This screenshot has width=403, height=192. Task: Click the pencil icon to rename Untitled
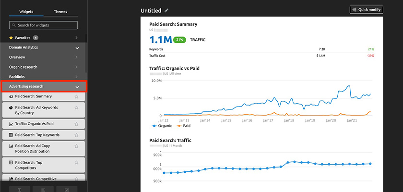point(166,10)
